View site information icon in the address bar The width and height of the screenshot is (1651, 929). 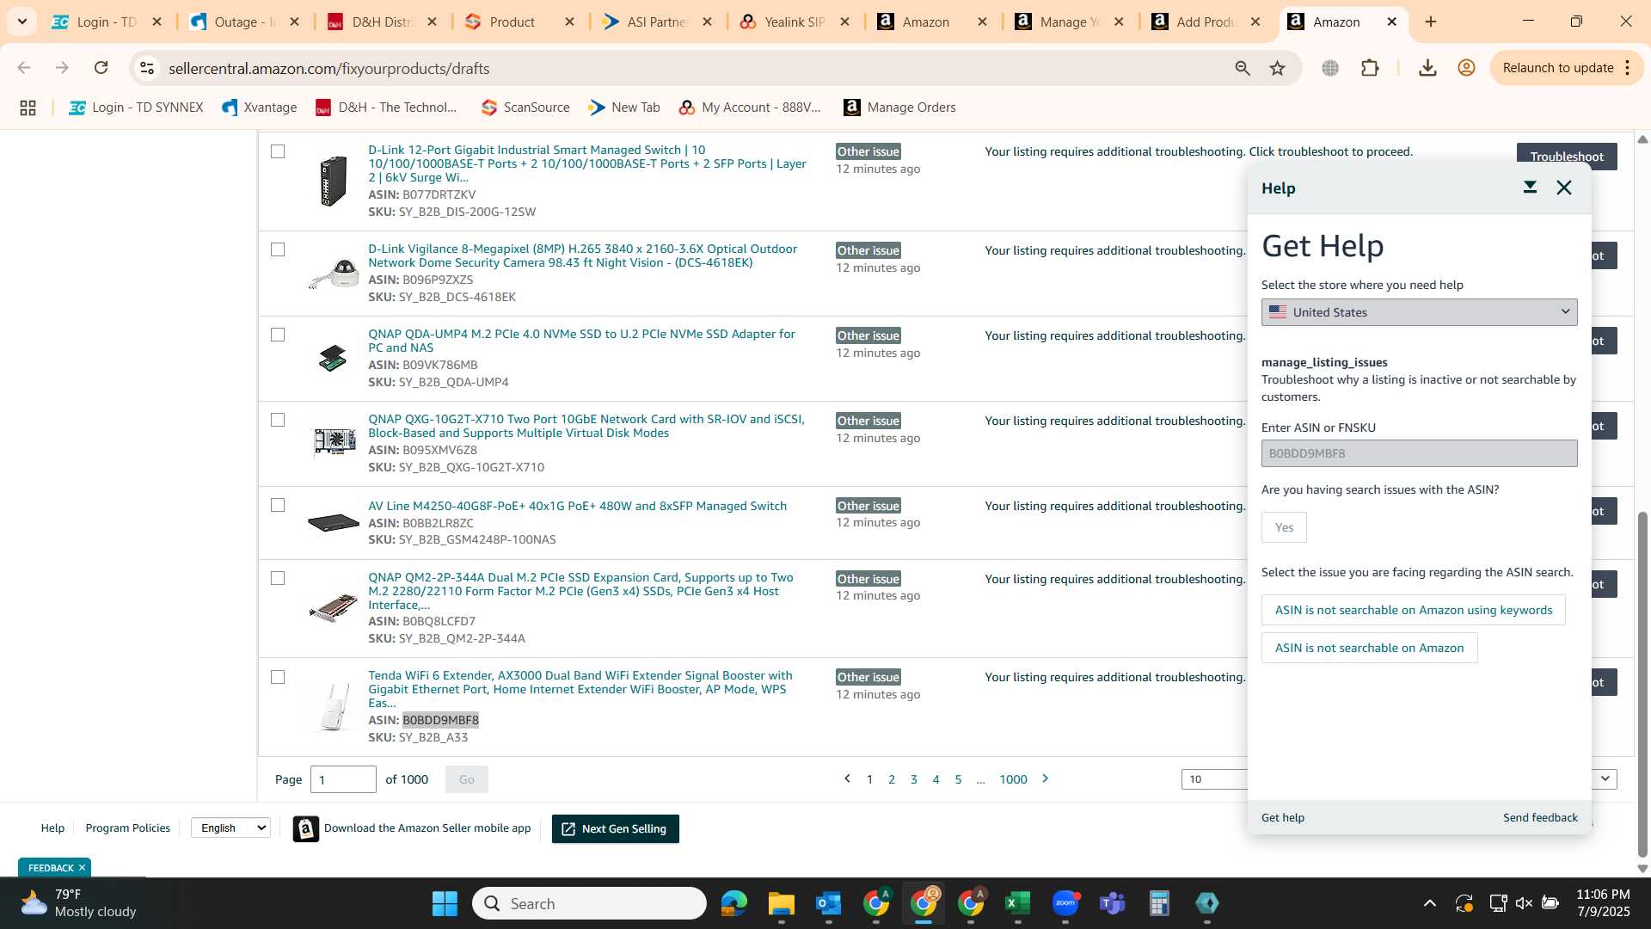(147, 68)
